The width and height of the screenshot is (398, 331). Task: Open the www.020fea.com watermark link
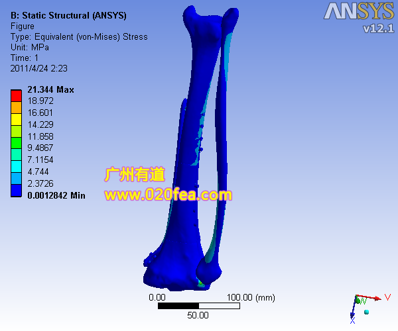[x=168, y=195]
